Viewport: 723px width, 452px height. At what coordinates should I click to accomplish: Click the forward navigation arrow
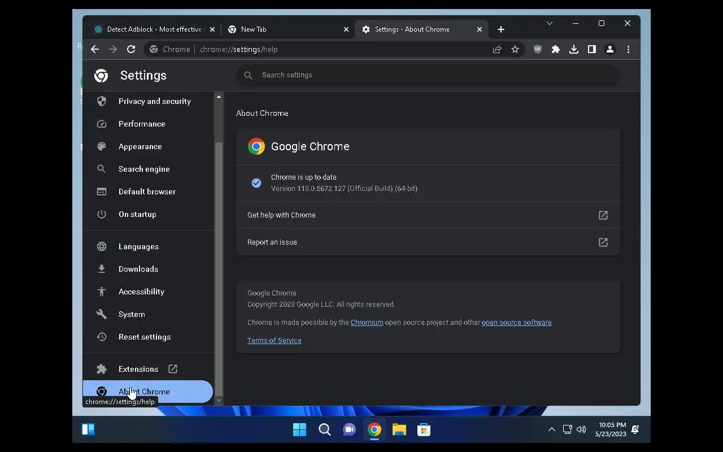(113, 49)
